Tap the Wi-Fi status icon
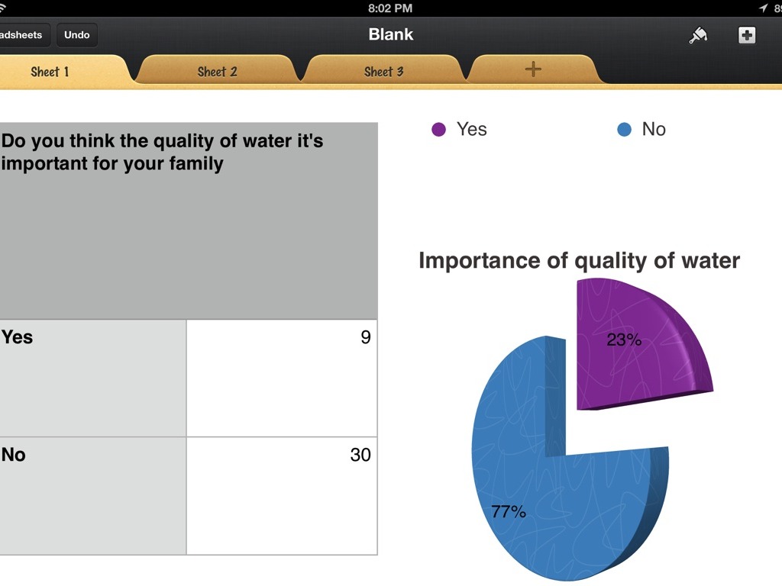Image resolution: width=782 pixels, height=586 pixels. [x=6, y=8]
